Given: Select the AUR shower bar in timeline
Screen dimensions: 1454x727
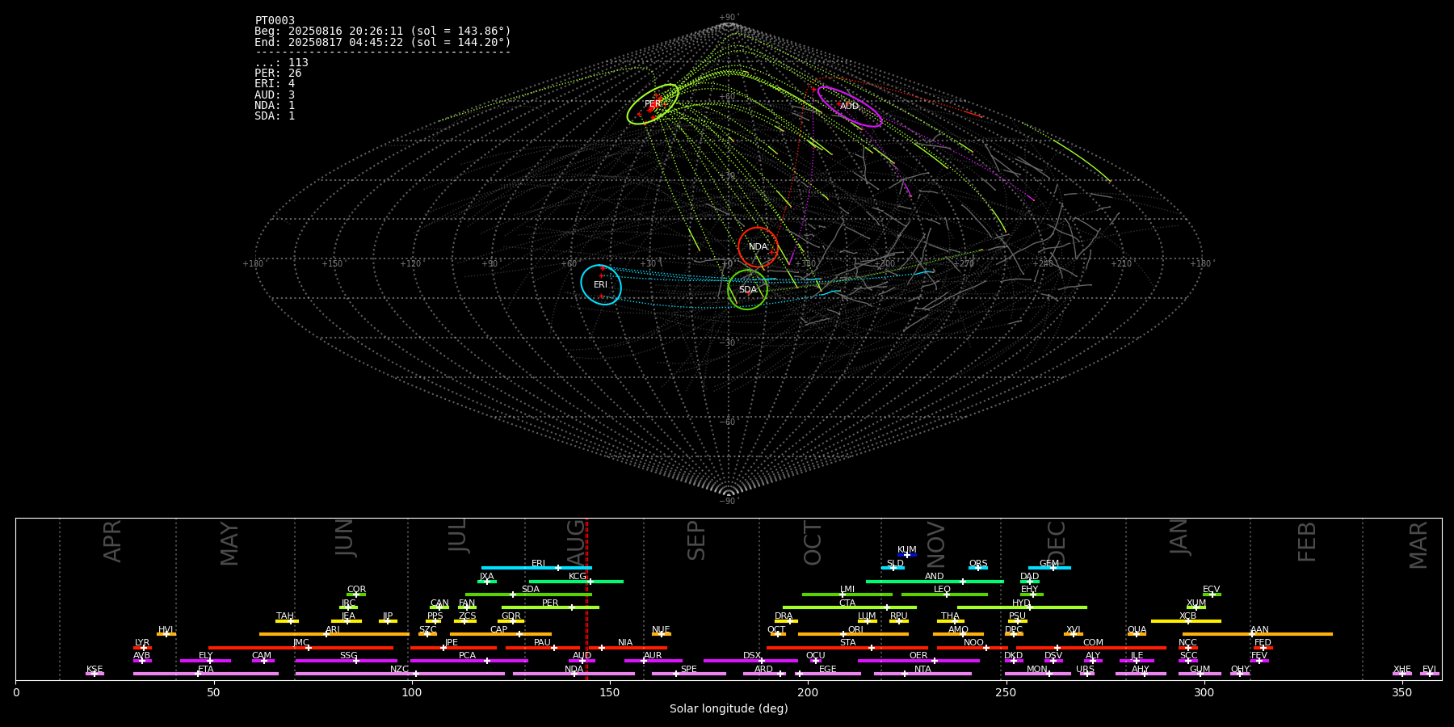Looking at the screenshot, I should click(x=653, y=661).
